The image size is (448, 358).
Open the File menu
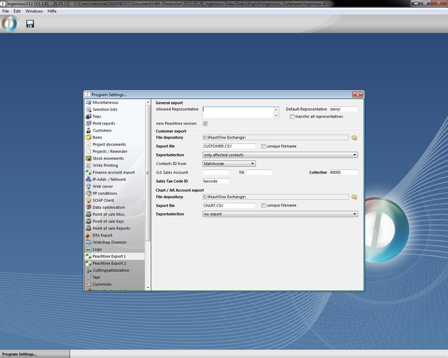6,11
